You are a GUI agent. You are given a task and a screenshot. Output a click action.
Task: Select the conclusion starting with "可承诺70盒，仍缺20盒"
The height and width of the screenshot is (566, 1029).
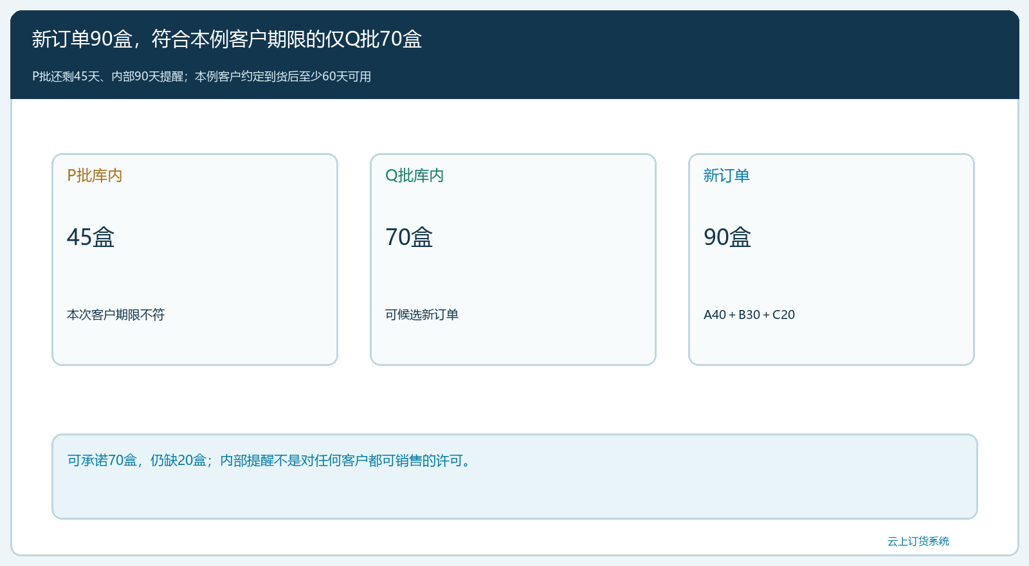coord(270,461)
